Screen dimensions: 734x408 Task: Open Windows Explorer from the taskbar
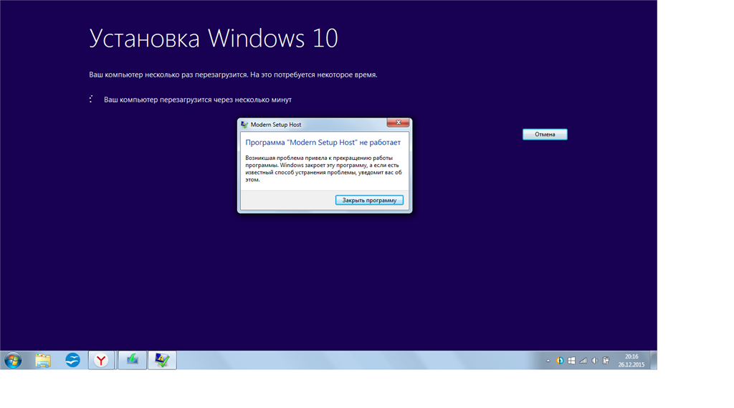point(42,360)
